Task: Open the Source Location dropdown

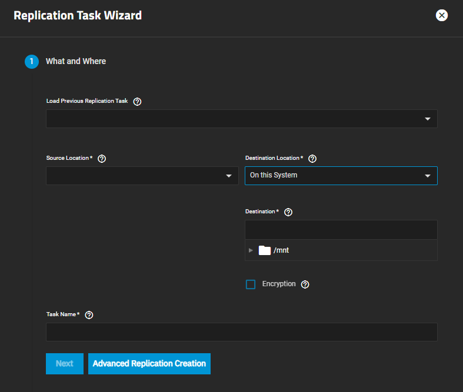Action: pyautogui.click(x=142, y=176)
